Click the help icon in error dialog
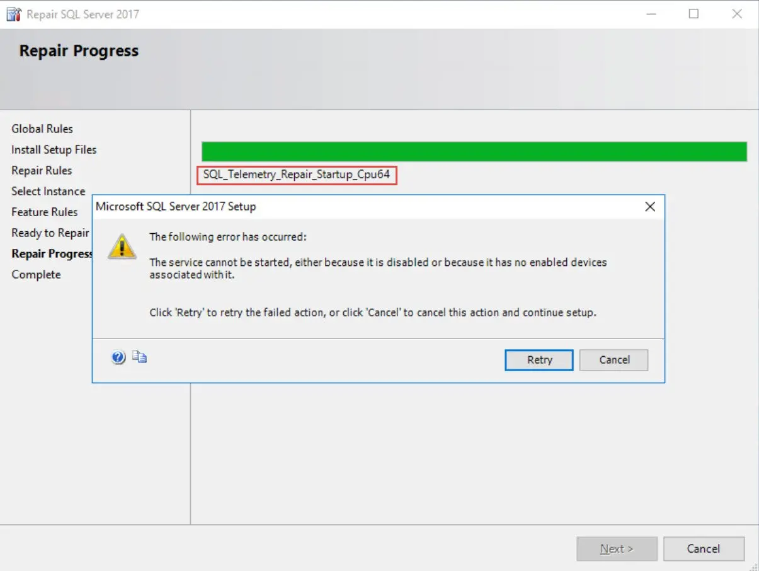 [118, 358]
